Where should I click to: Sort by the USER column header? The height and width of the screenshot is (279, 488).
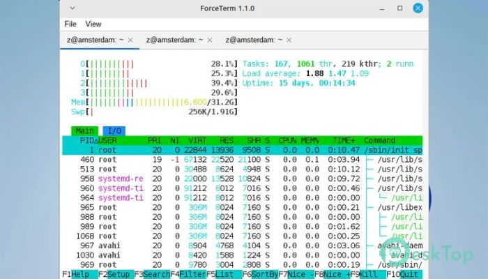pos(107,140)
